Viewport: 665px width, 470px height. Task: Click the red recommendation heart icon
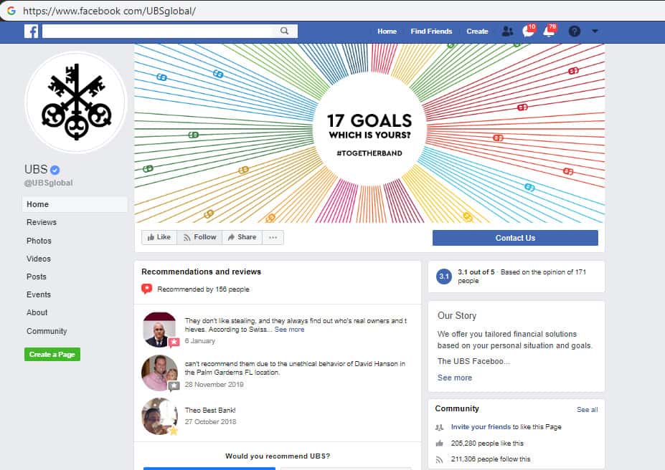click(147, 289)
